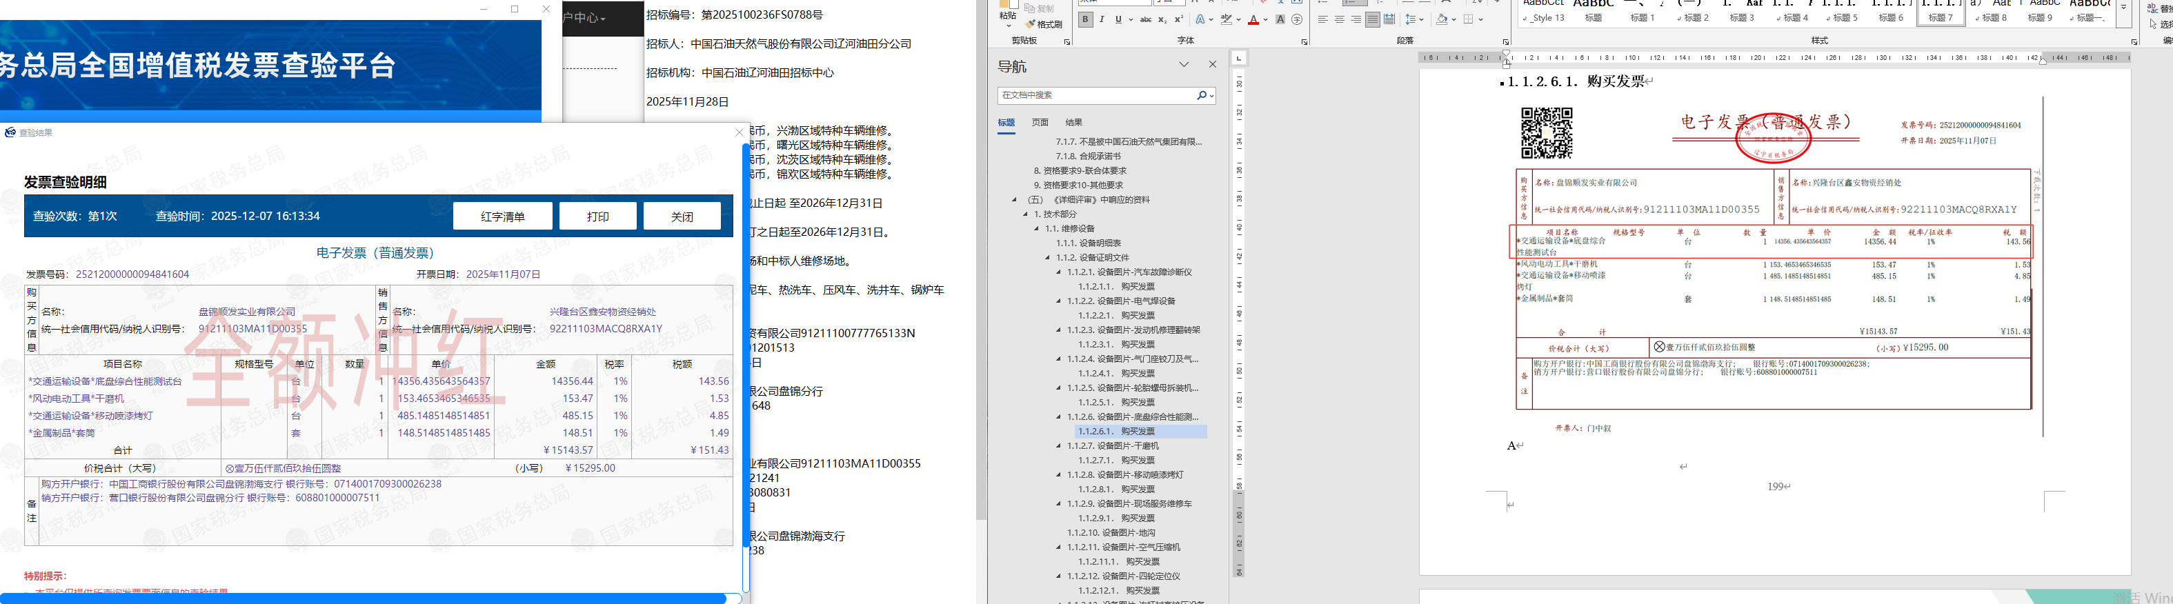Apply character shading icon
The height and width of the screenshot is (604, 2173).
coord(1280,19)
